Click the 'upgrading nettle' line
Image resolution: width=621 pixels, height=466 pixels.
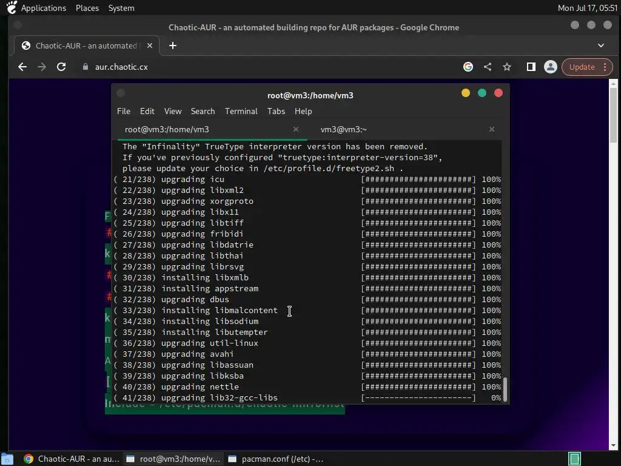click(x=307, y=387)
